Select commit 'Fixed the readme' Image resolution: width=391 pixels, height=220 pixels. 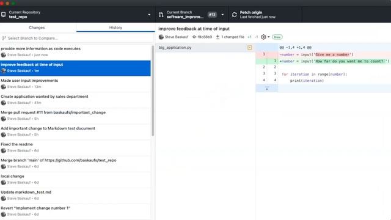75,147
